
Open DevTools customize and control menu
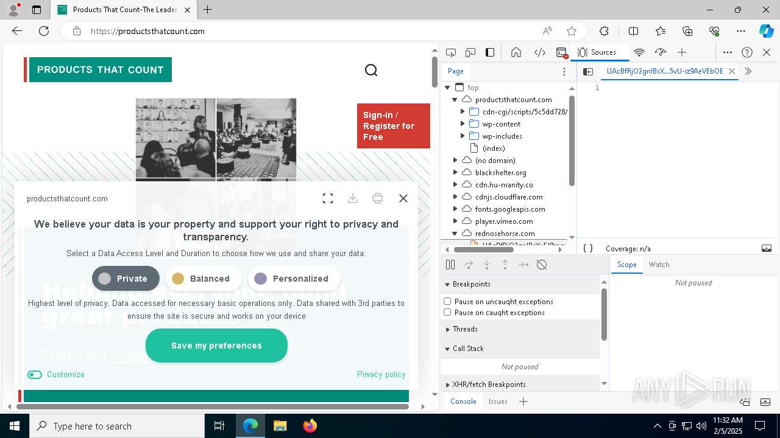point(728,52)
